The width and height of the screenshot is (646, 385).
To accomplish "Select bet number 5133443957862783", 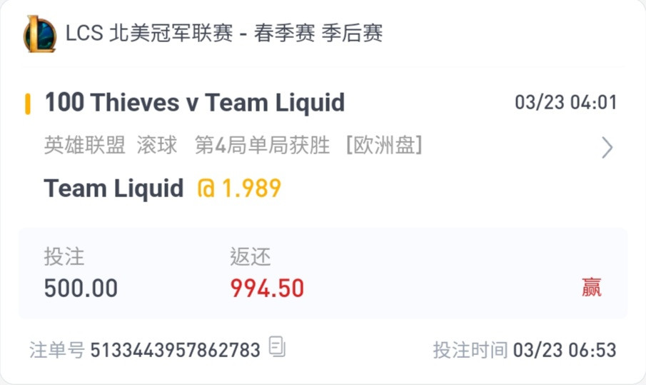I will pos(175,351).
